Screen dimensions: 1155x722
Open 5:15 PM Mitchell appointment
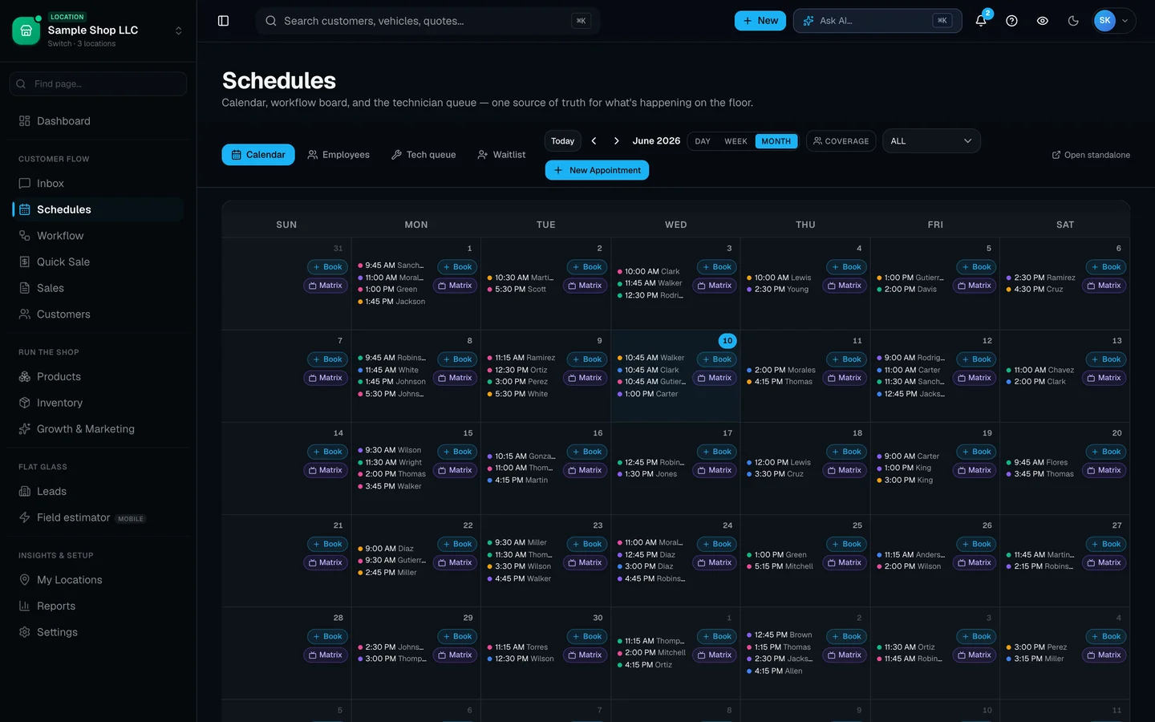[x=780, y=566]
